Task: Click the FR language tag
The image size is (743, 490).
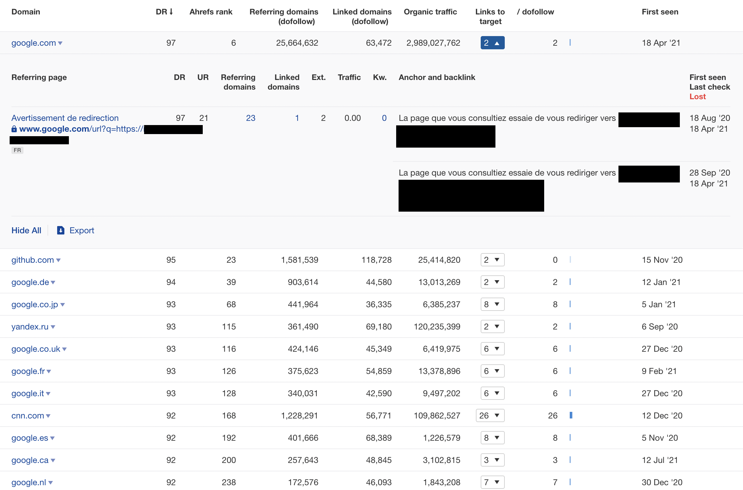Action: tap(17, 150)
